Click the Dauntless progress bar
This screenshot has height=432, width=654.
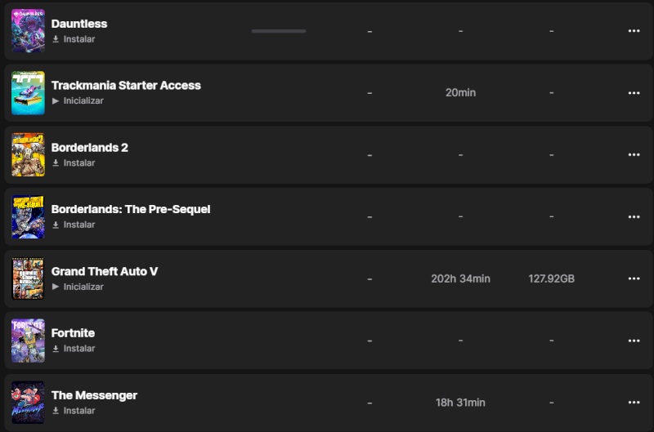(279, 31)
